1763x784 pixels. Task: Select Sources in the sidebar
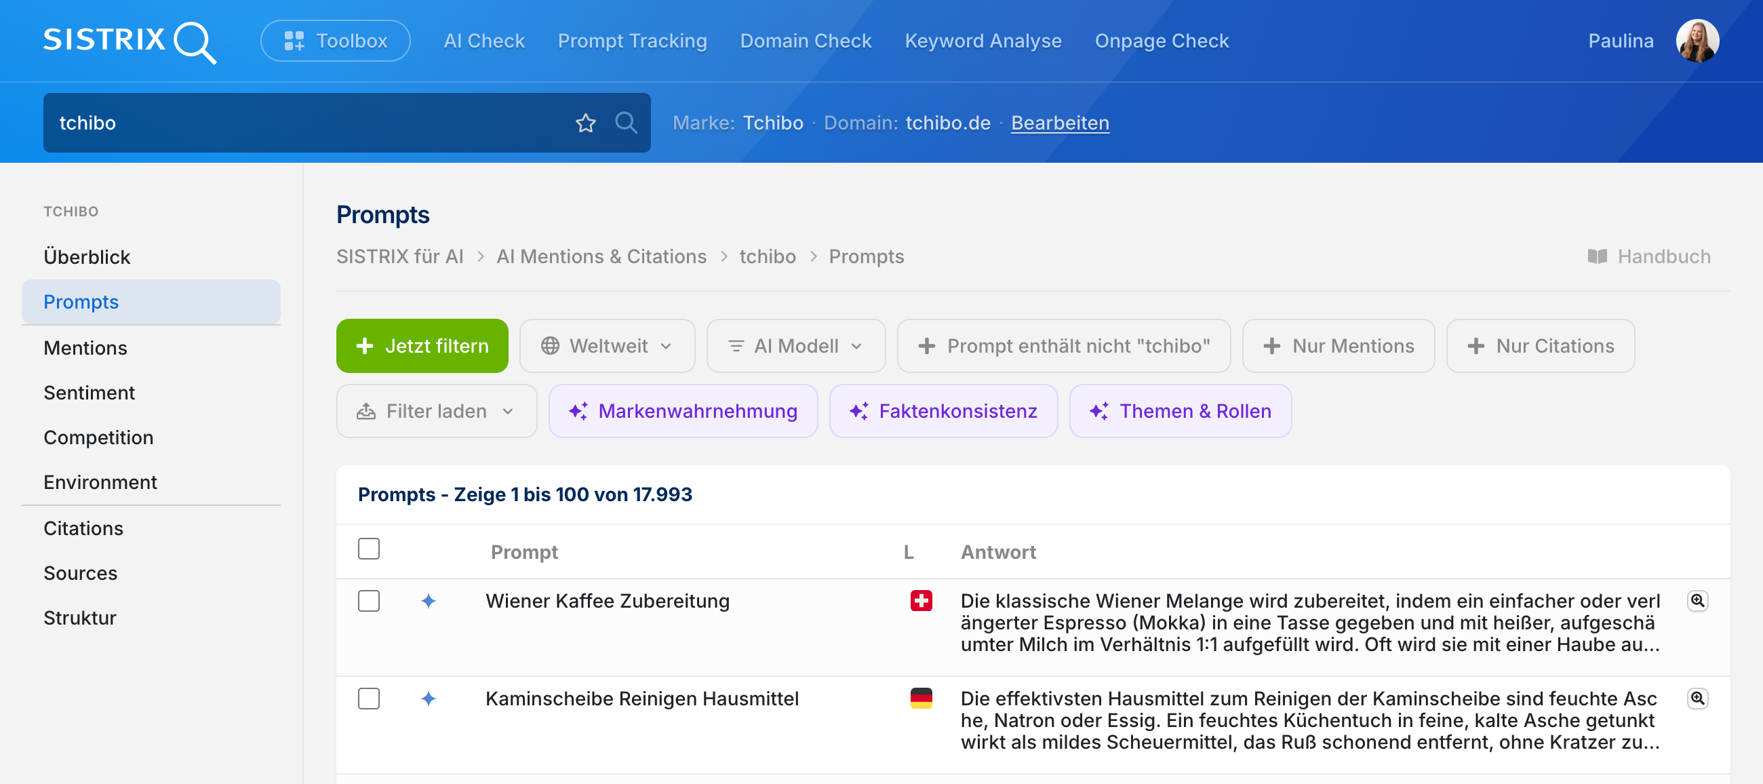[151, 573]
